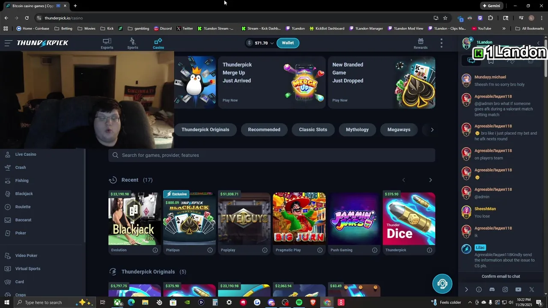This screenshot has width=548, height=308.
Task: Select the Megaways category
Action: [x=399, y=130]
